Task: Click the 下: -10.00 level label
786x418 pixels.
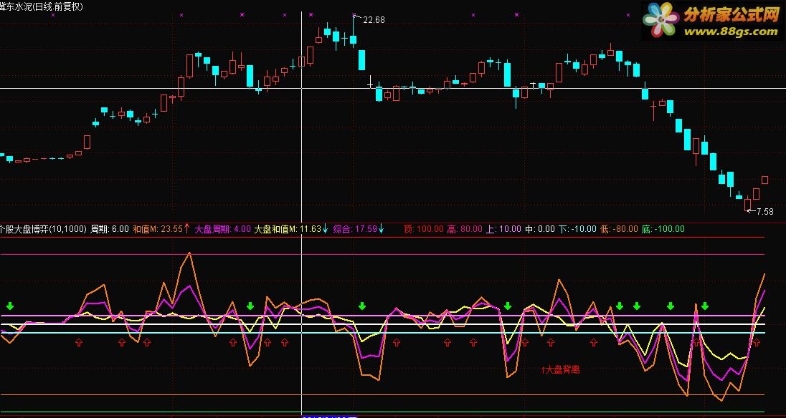Action: 577,229
